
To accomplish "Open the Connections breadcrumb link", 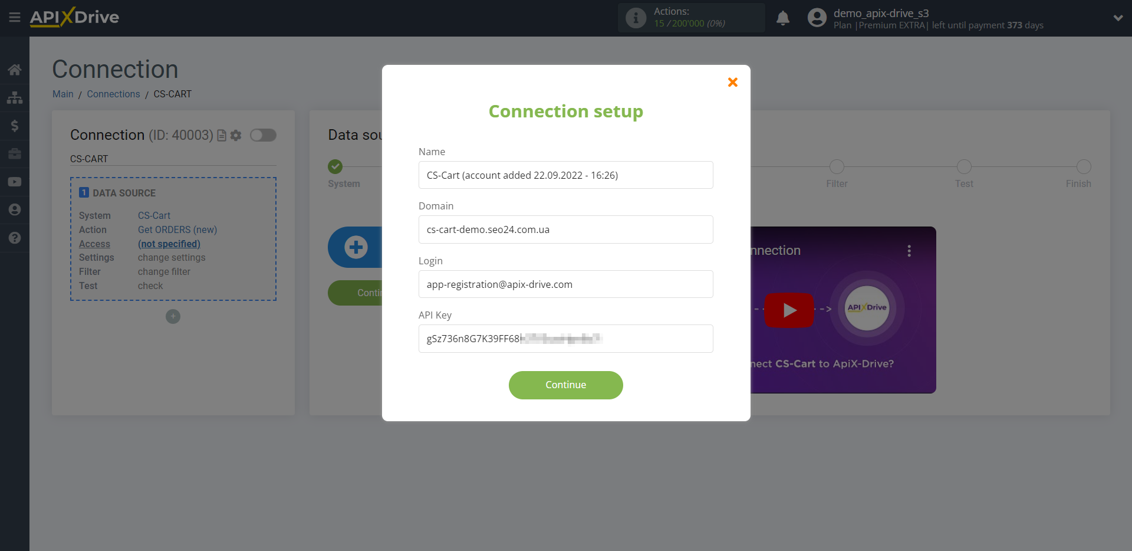I will [113, 94].
